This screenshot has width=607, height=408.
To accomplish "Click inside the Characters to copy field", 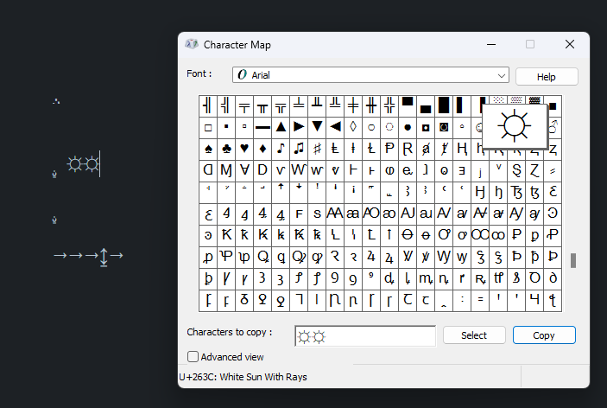I will click(x=364, y=336).
